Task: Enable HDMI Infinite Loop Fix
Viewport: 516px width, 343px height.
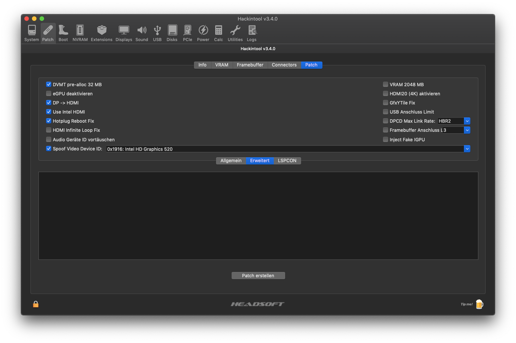Action: click(x=49, y=130)
